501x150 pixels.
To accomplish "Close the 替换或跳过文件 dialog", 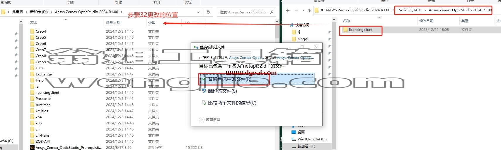I will [x=316, y=47].
